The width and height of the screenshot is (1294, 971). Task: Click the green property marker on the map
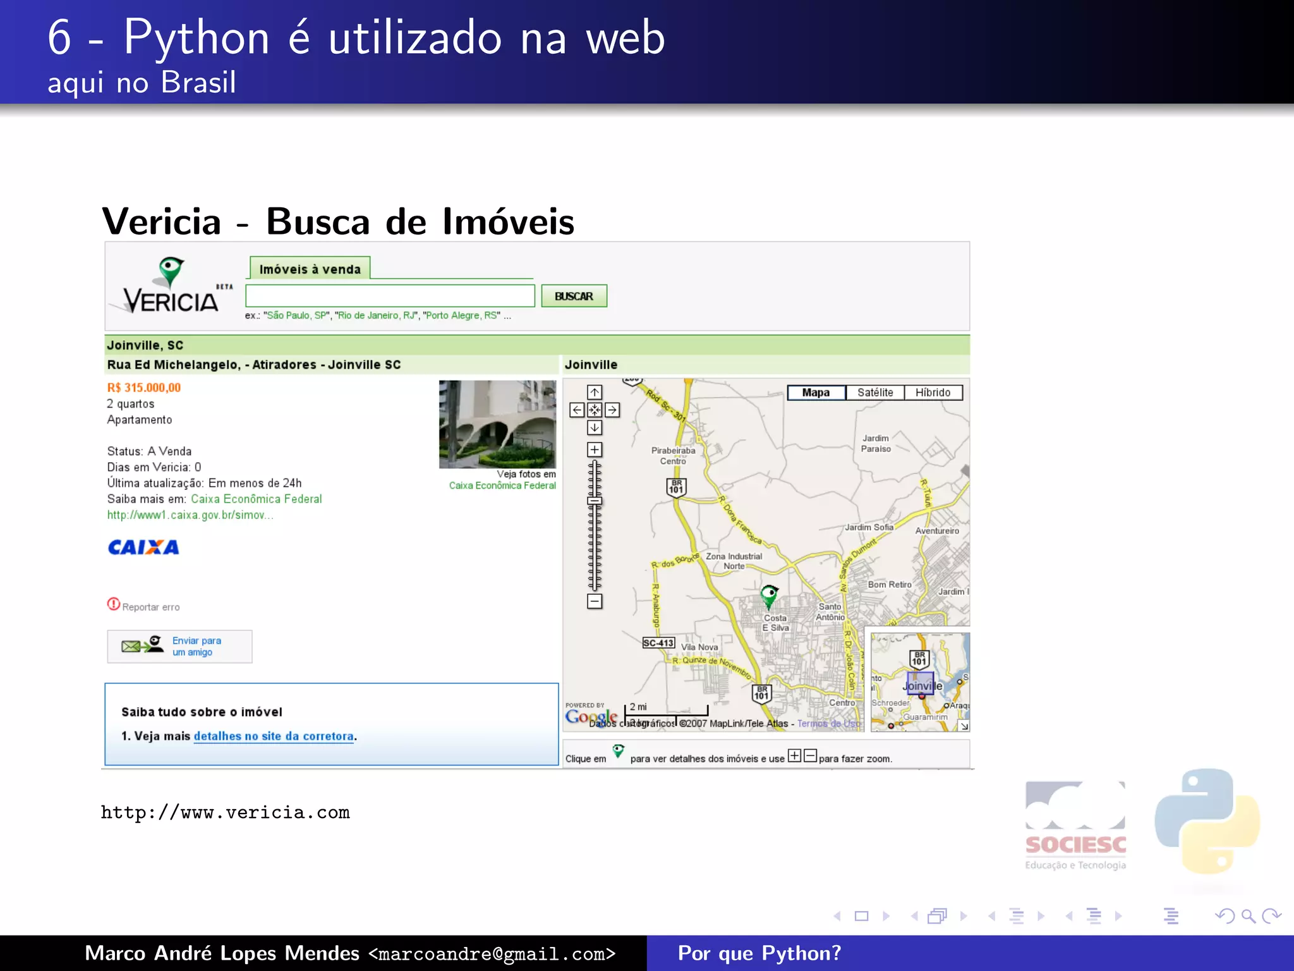point(769,595)
